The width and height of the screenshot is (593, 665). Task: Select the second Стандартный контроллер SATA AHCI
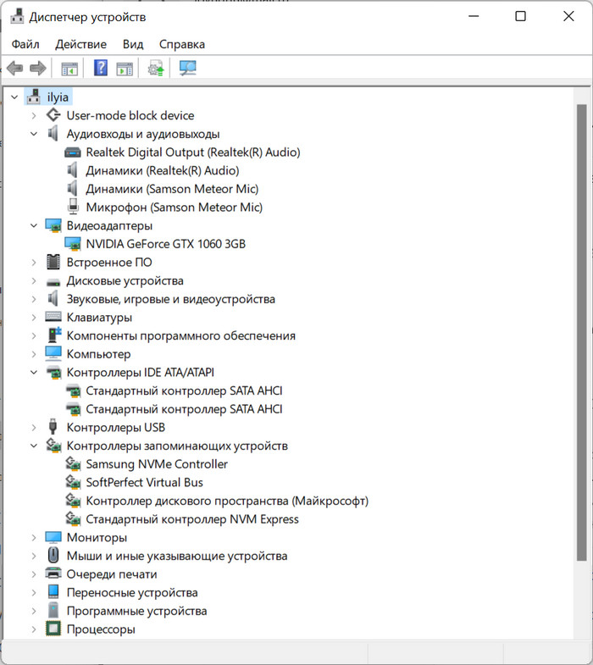pos(184,409)
